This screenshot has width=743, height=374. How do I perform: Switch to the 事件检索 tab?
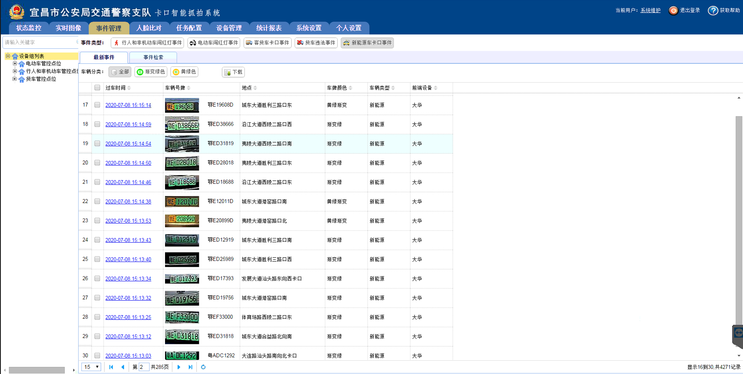(x=153, y=58)
